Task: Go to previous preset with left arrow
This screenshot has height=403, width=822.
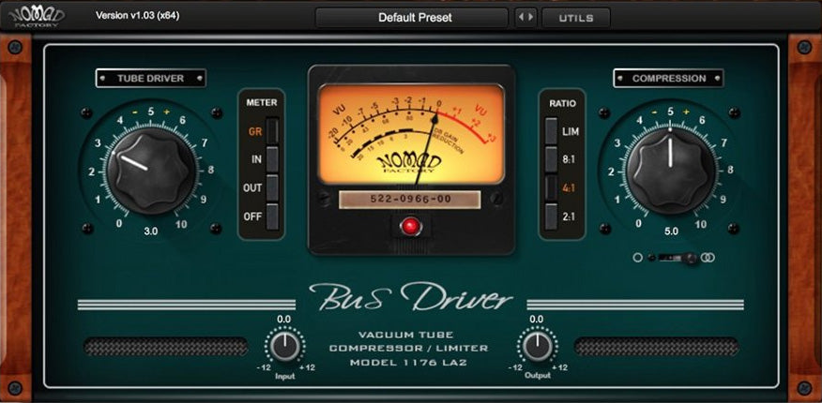Action: (522, 18)
